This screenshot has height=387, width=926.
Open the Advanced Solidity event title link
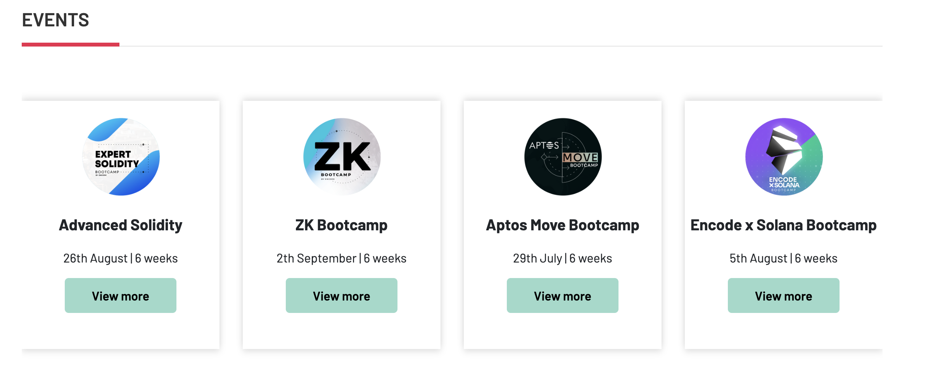(x=121, y=225)
